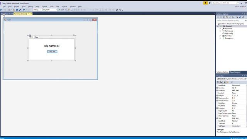Open the Help menu
Image resolution: width=247 pixels, height=139 pixels.
(x=80, y=7)
